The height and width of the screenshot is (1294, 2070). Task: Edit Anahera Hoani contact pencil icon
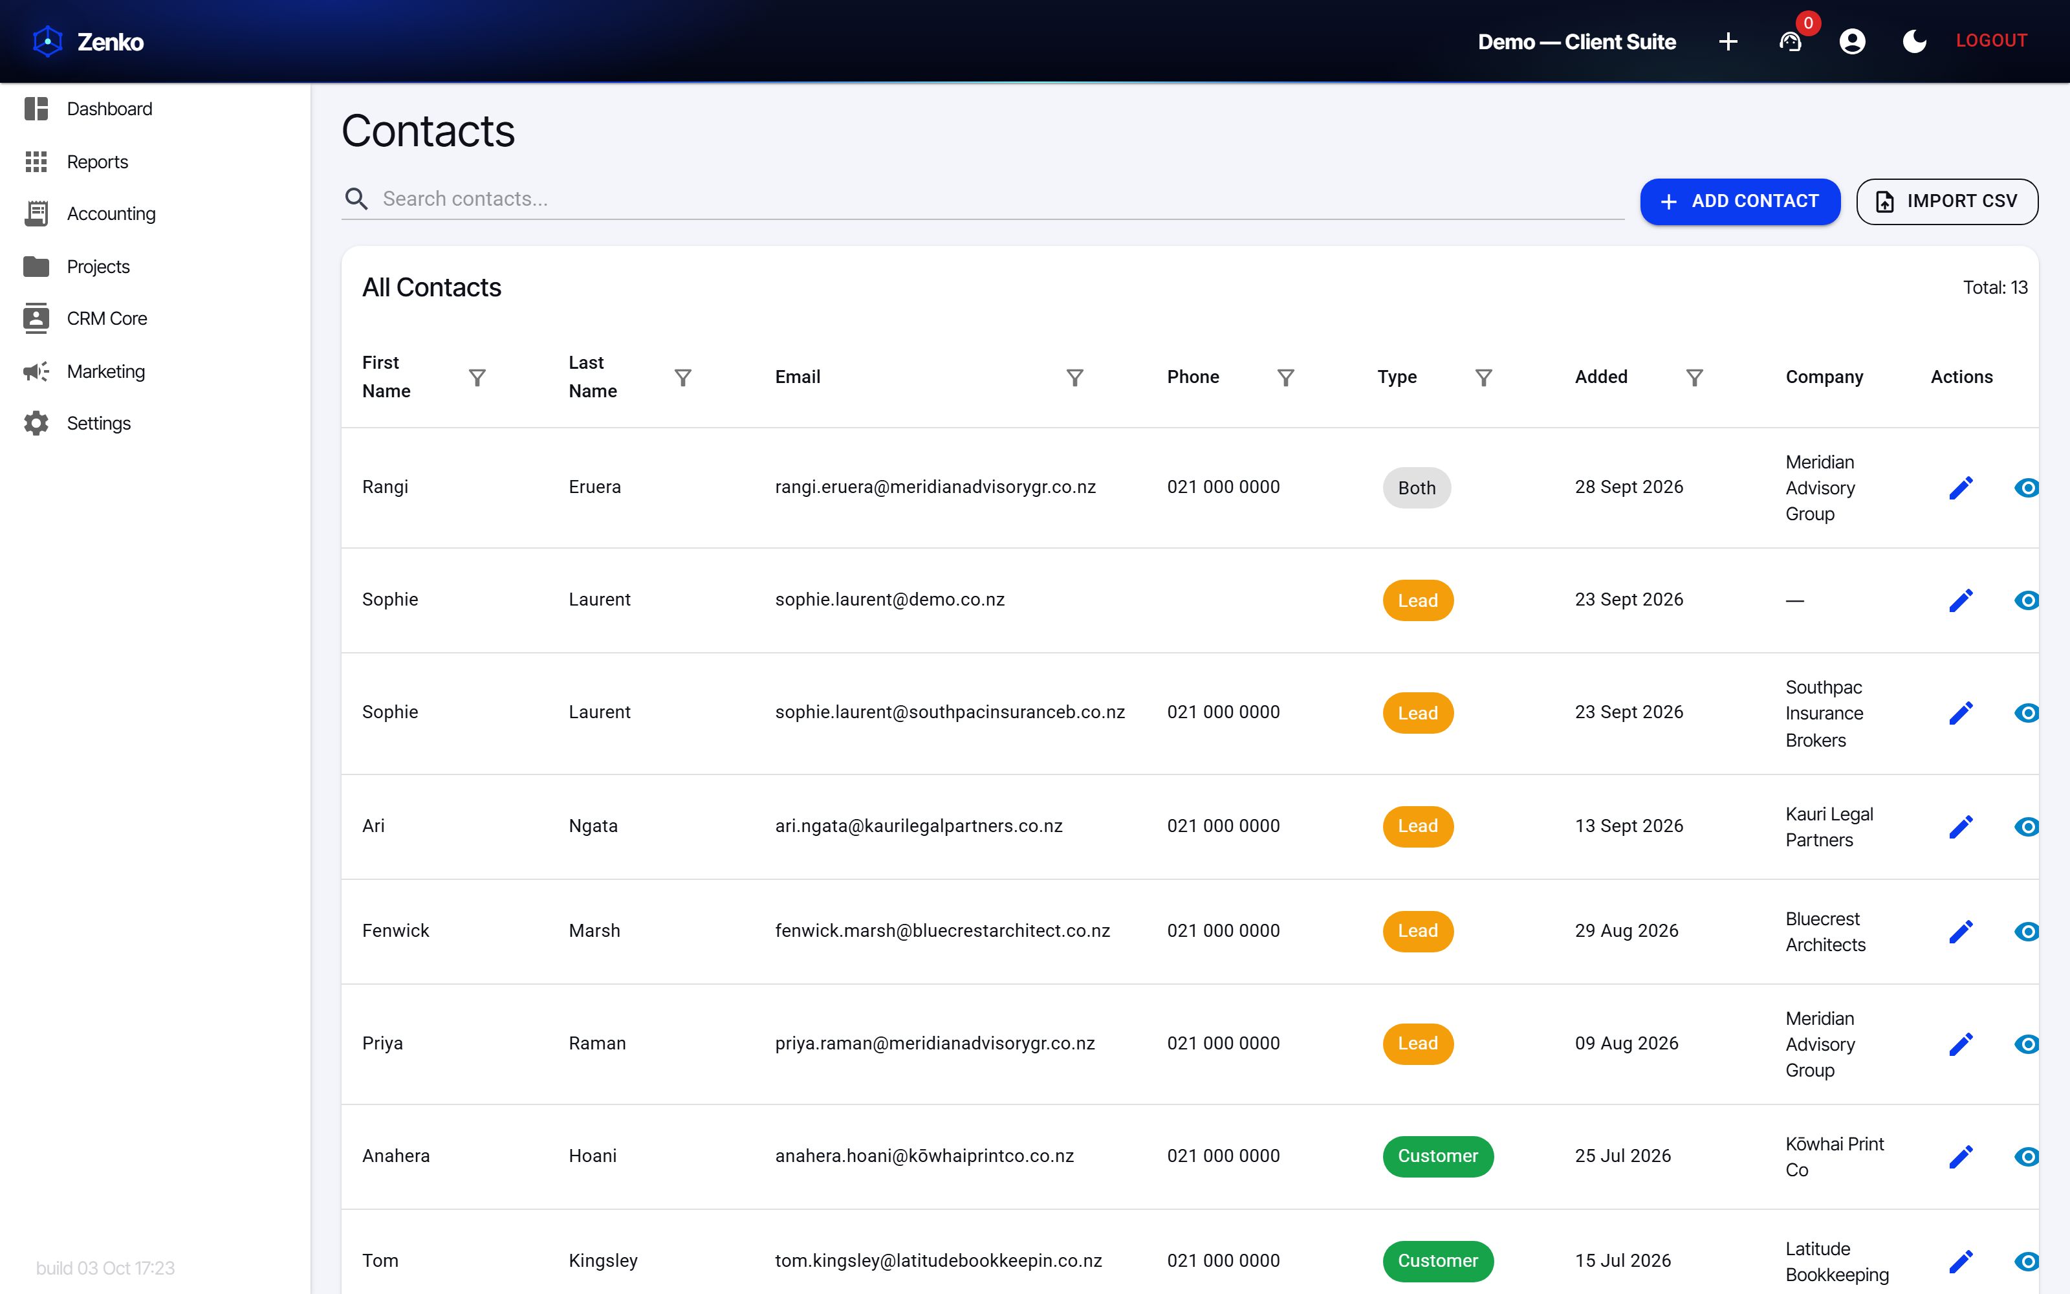coord(1961,1157)
